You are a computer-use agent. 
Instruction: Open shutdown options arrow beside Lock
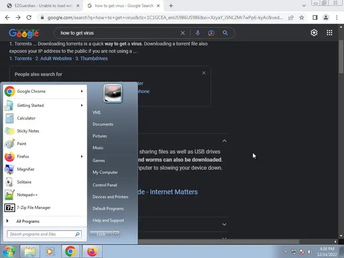(116, 234)
